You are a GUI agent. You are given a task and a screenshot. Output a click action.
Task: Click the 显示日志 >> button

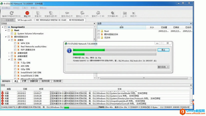[x=163, y=67]
